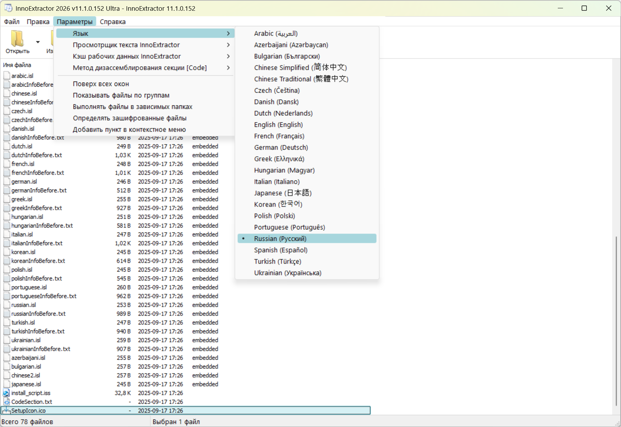Select Arabic language
621x427 pixels.
307,34
